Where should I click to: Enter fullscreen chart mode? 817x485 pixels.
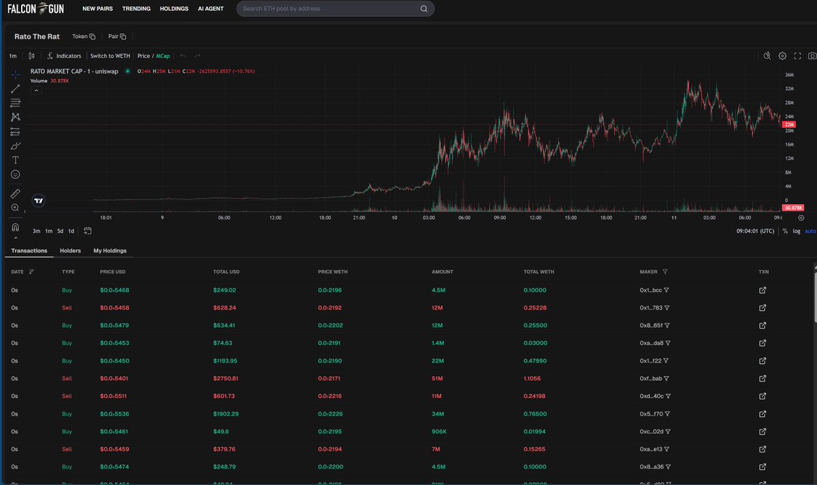click(797, 56)
